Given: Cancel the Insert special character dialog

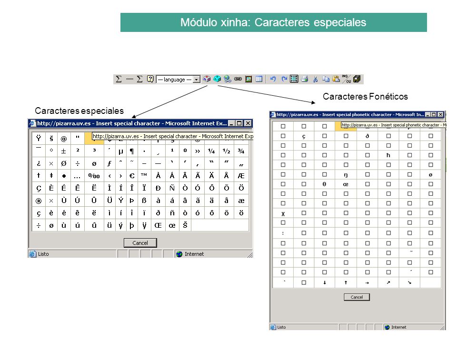Looking at the screenshot, I should pos(140,243).
